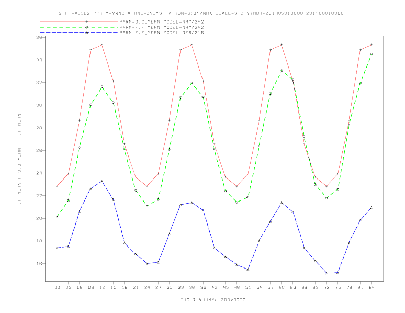Image resolution: width=405 pixels, height=313 pixels.
Task: Click x-axis tick label 39
Action: 203,287
